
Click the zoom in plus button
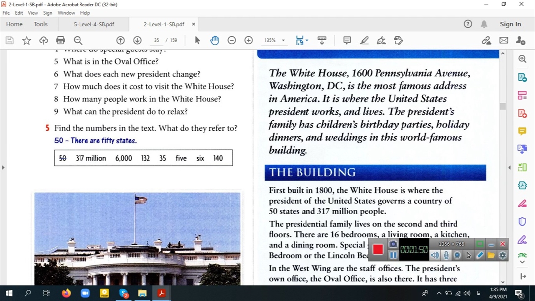click(249, 40)
